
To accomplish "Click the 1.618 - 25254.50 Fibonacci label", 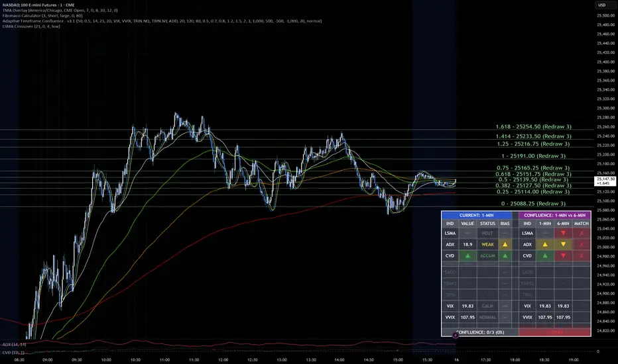I will click(533, 126).
